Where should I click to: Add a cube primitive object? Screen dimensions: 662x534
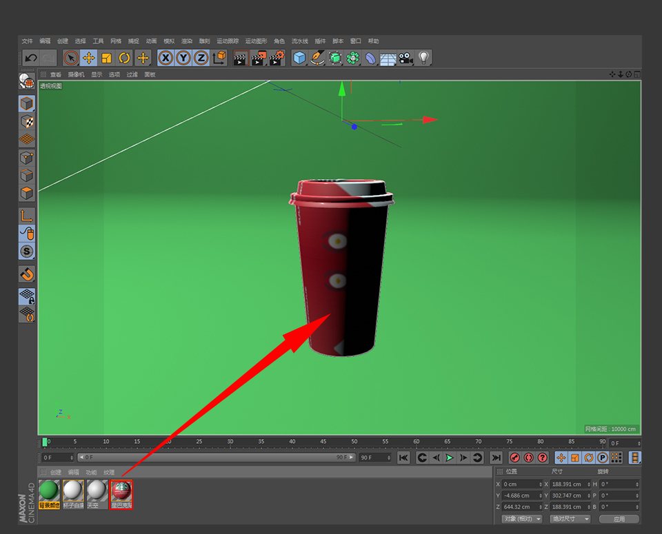pos(299,59)
